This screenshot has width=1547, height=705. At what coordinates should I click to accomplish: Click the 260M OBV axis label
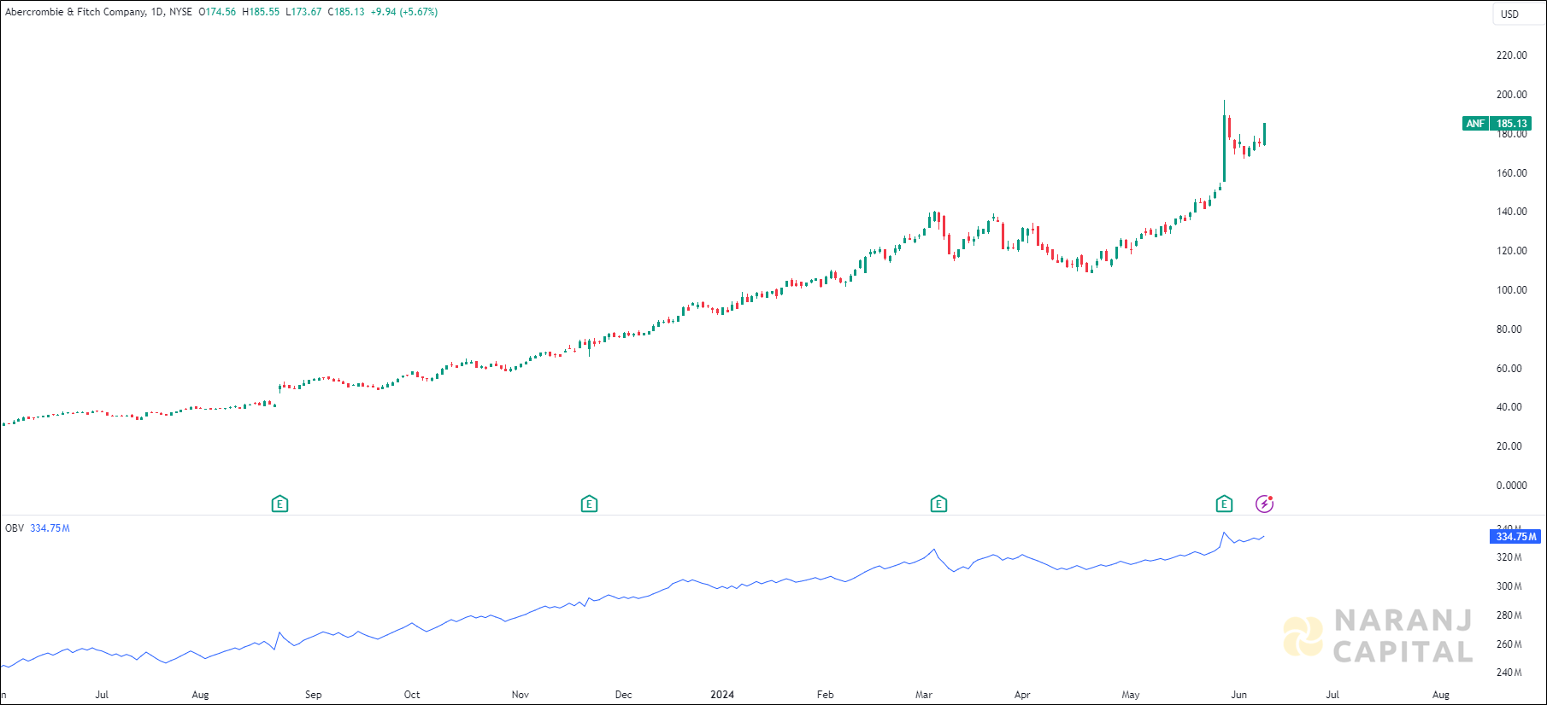[1509, 644]
